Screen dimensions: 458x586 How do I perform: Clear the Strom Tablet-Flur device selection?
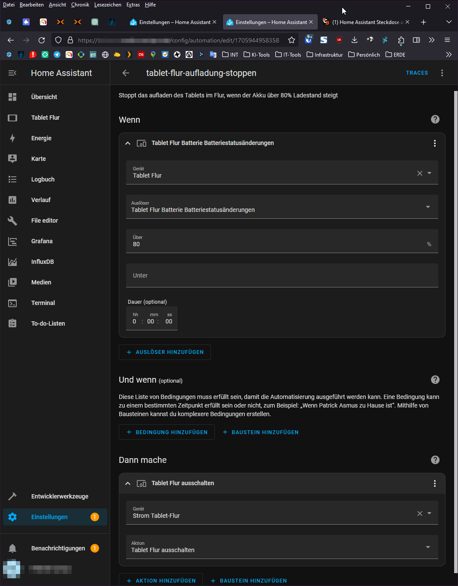pyautogui.click(x=420, y=514)
